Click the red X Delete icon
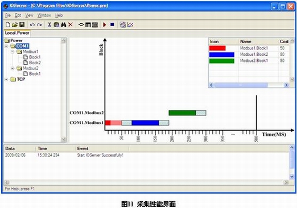 [71, 24]
